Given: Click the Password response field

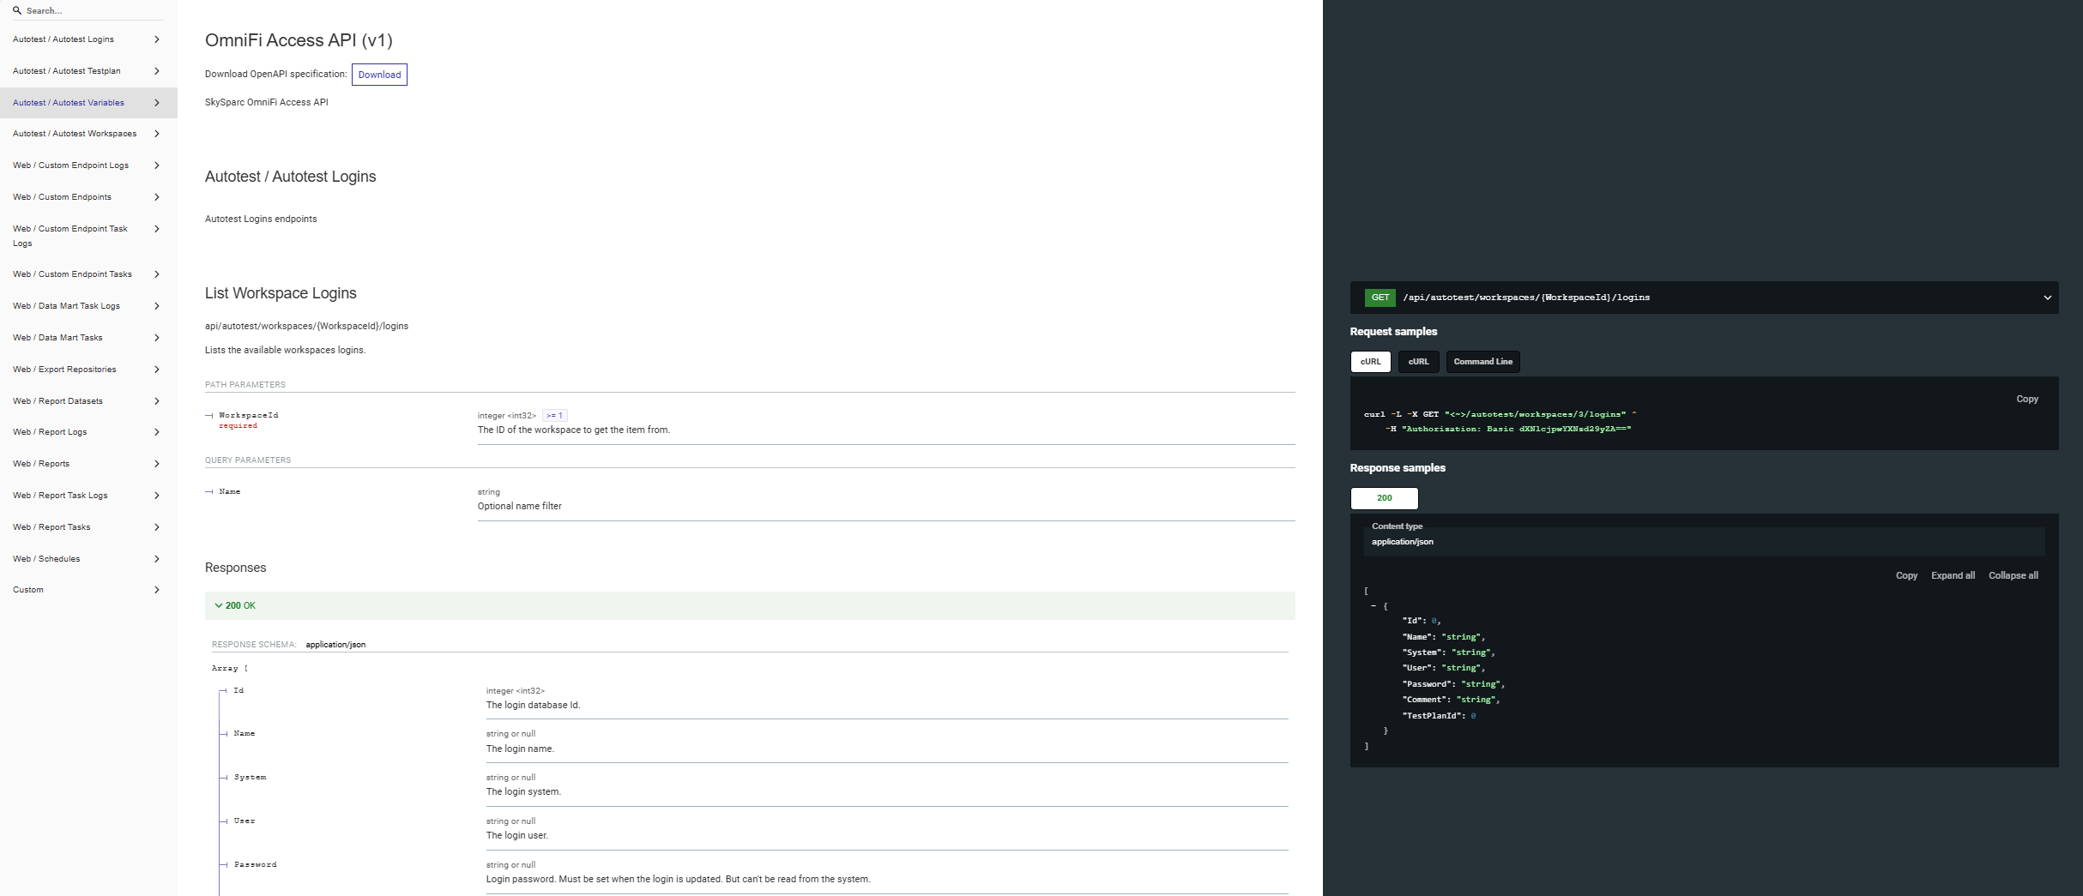Looking at the screenshot, I should point(256,864).
